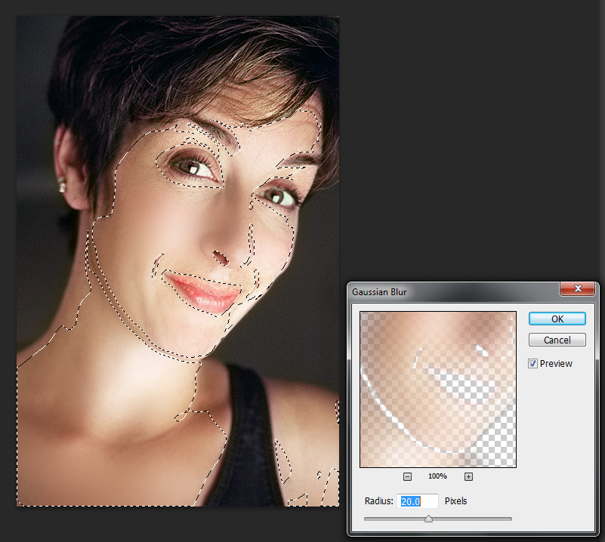
Task: Click the portrait image canvas
Action: (x=177, y=261)
